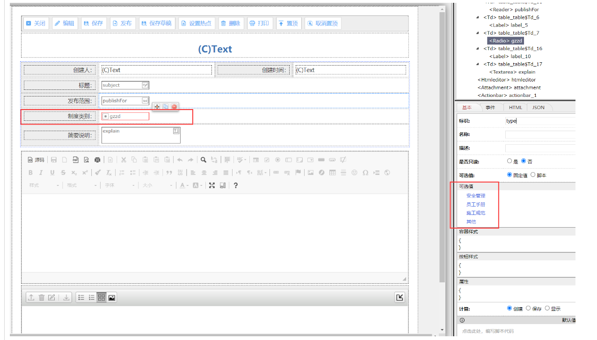The image size is (597, 340).
Task: Click the attachment upload icon
Action: click(x=31, y=297)
